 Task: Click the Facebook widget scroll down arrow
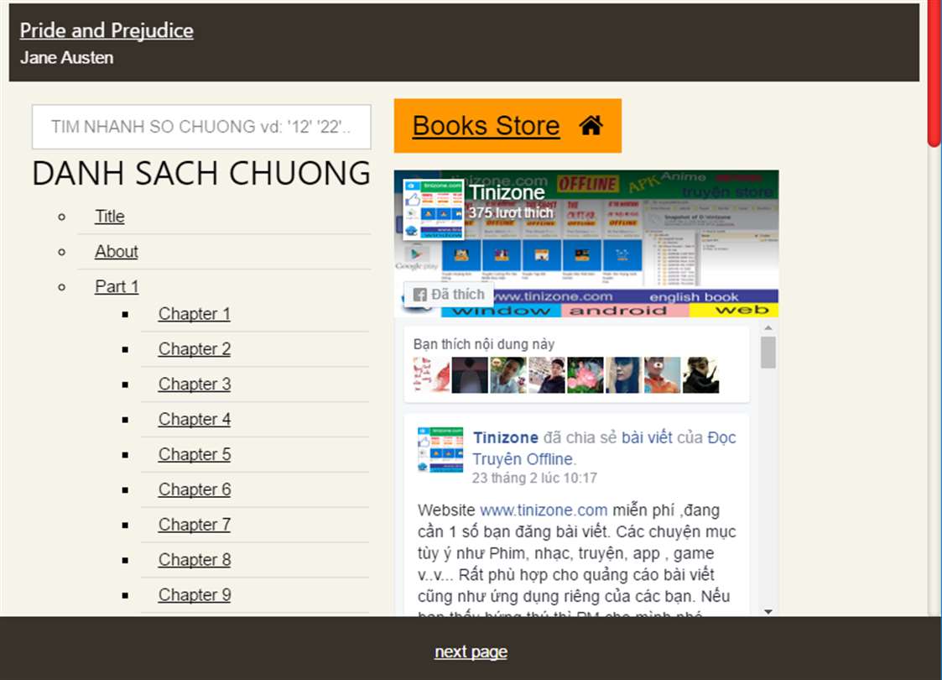(768, 611)
